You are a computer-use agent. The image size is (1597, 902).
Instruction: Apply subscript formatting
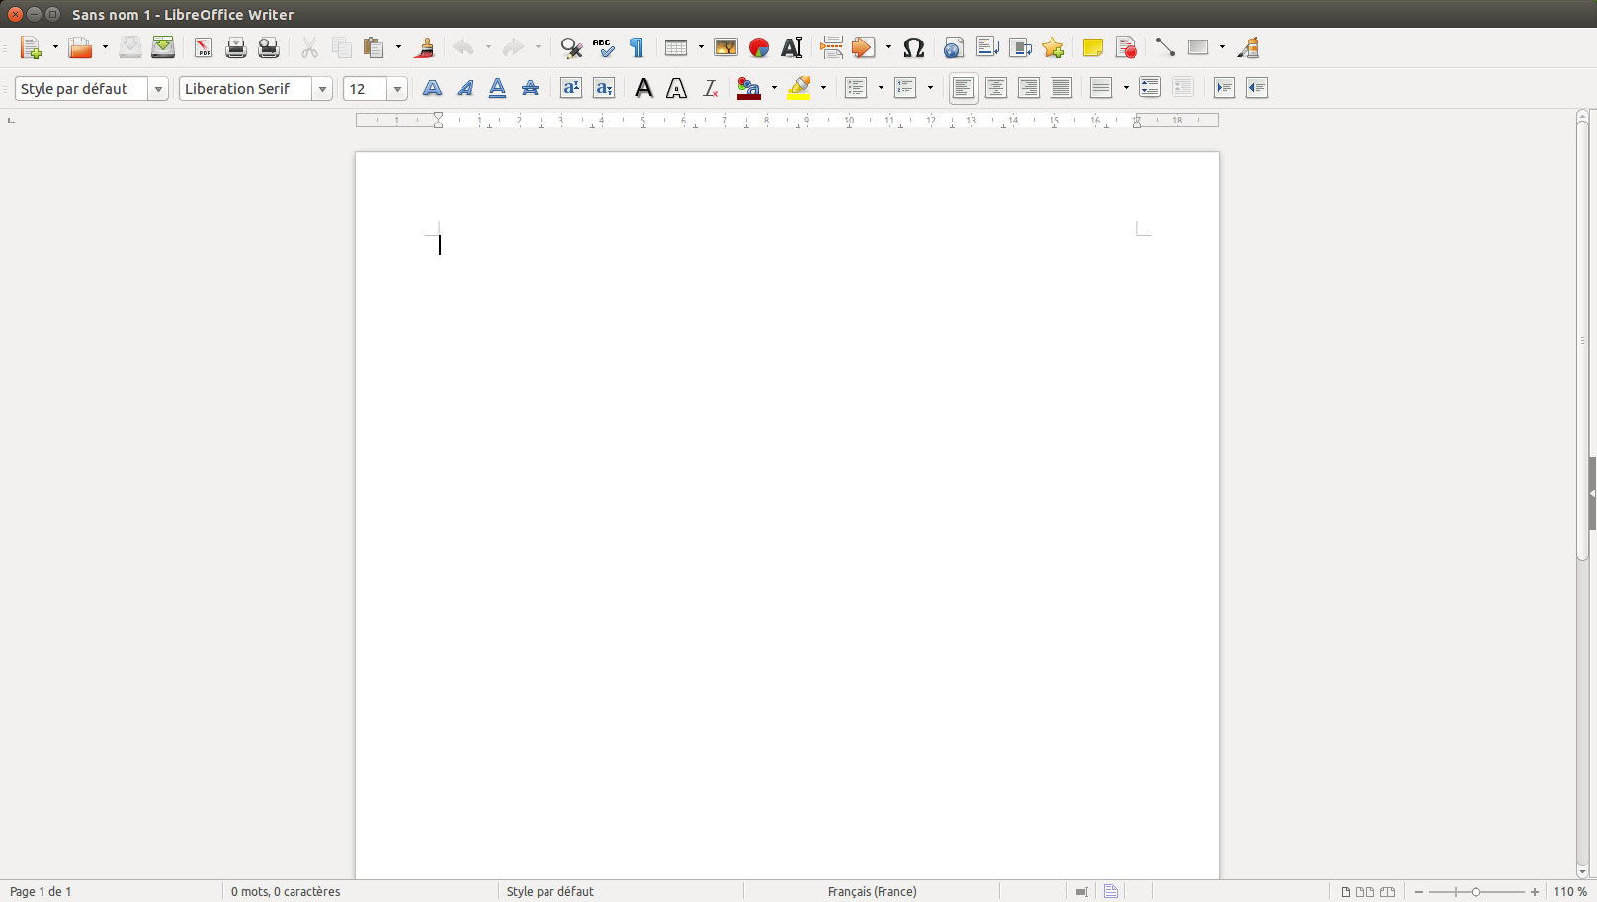pyautogui.click(x=604, y=88)
